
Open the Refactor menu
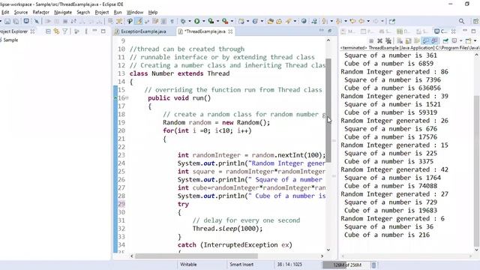coord(41,12)
